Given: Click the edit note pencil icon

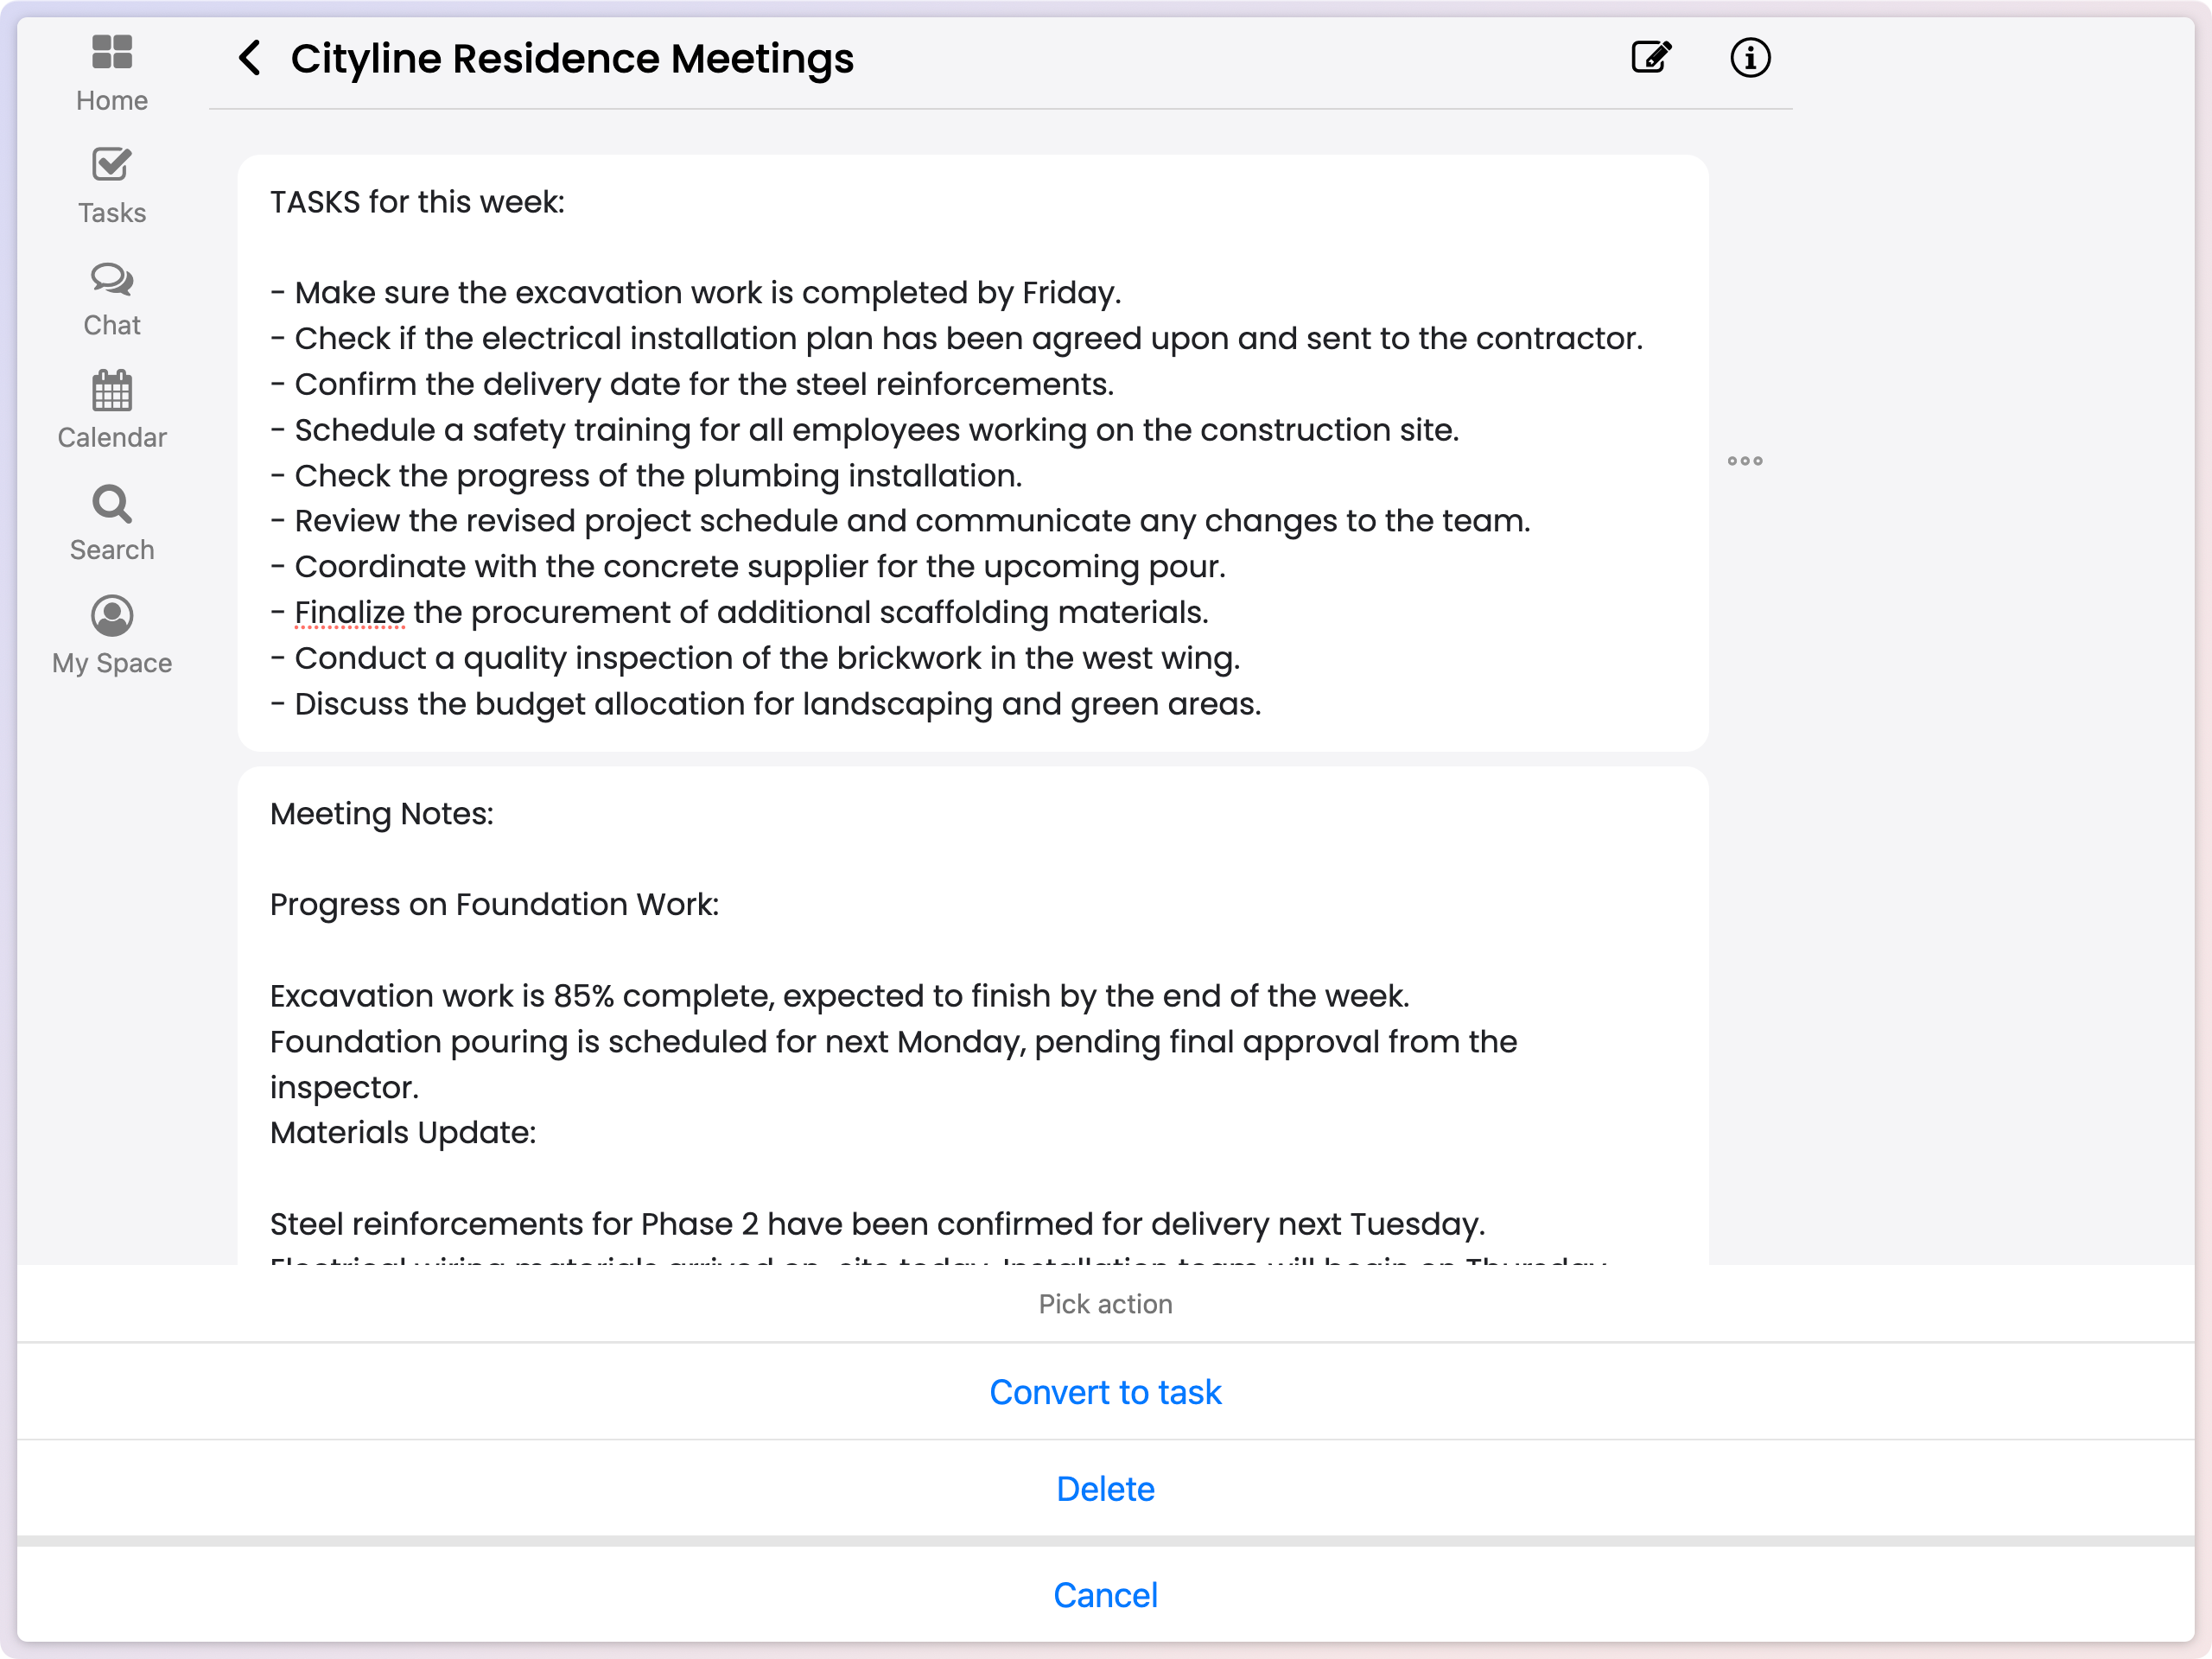Looking at the screenshot, I should (x=1650, y=58).
